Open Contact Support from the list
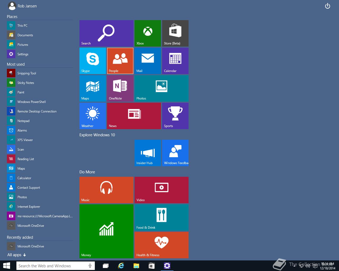The image size is (339, 271). [x=40, y=188]
